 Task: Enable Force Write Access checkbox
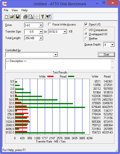(x=50, y=24)
